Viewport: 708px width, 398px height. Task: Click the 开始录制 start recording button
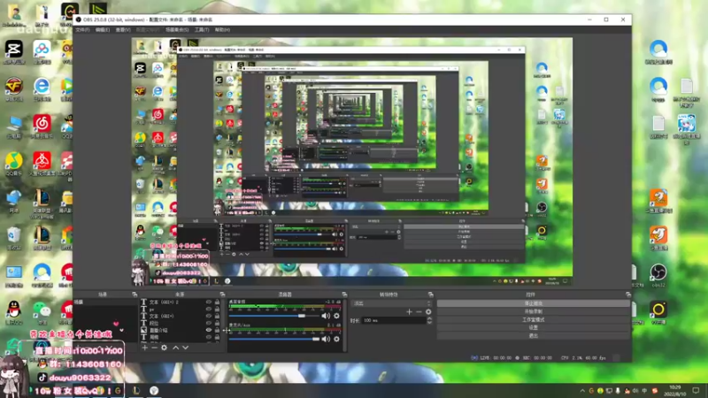(x=534, y=311)
